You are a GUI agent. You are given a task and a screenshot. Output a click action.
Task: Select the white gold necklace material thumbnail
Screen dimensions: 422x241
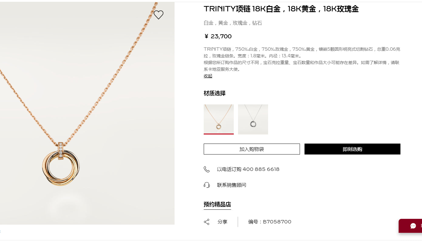tap(253, 119)
